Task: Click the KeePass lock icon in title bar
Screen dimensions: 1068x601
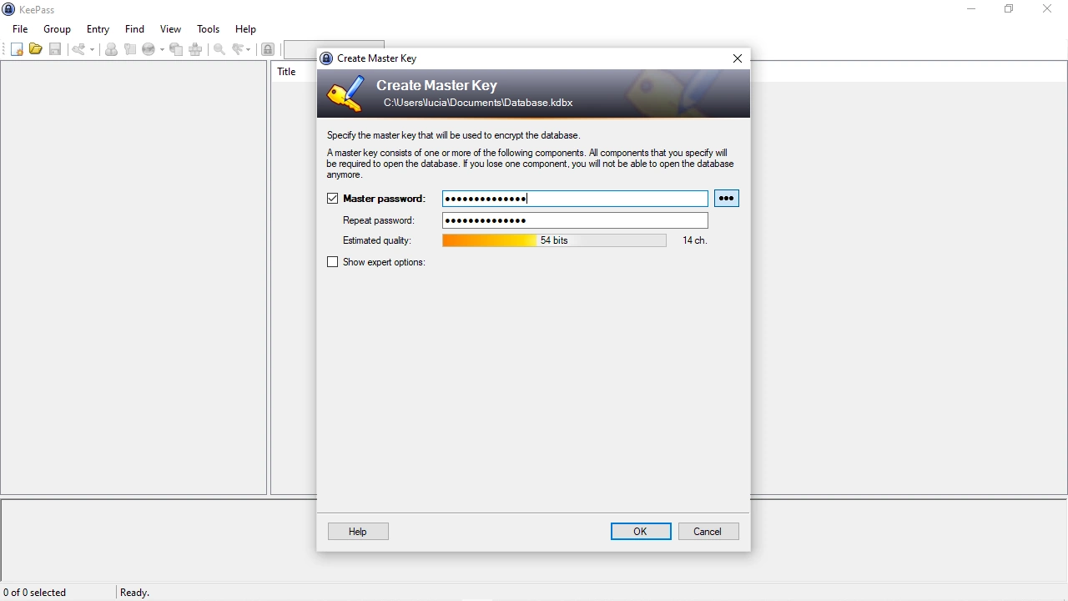Action: click(x=9, y=9)
